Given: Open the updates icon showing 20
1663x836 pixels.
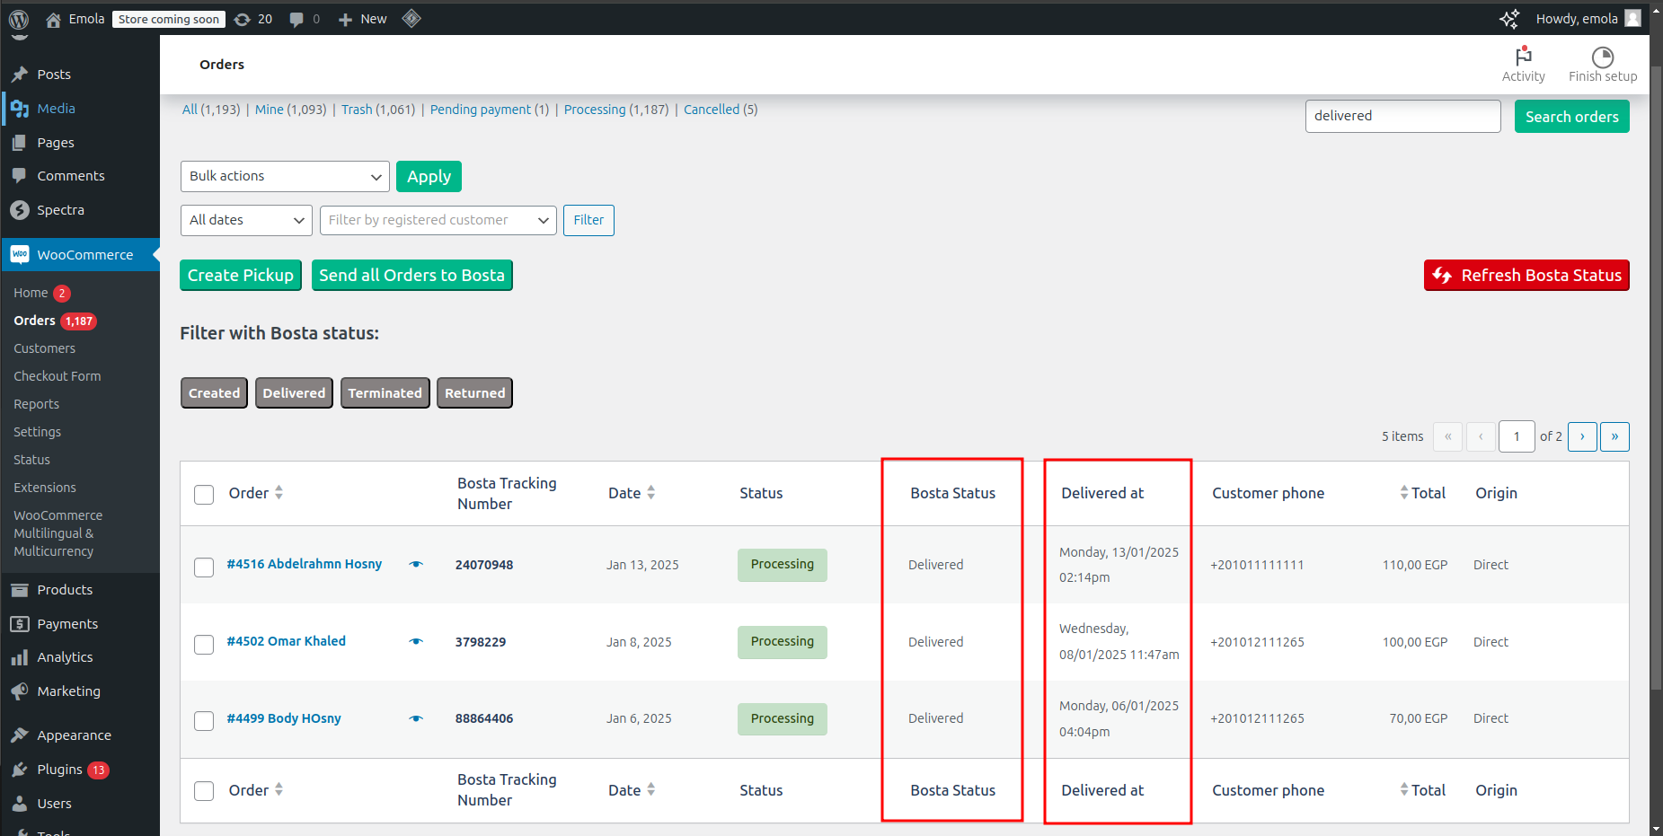Looking at the screenshot, I should (242, 19).
